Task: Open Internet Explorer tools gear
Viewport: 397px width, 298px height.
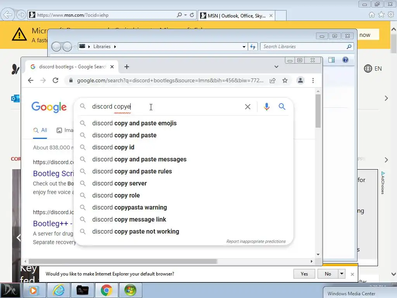Action: [x=391, y=15]
